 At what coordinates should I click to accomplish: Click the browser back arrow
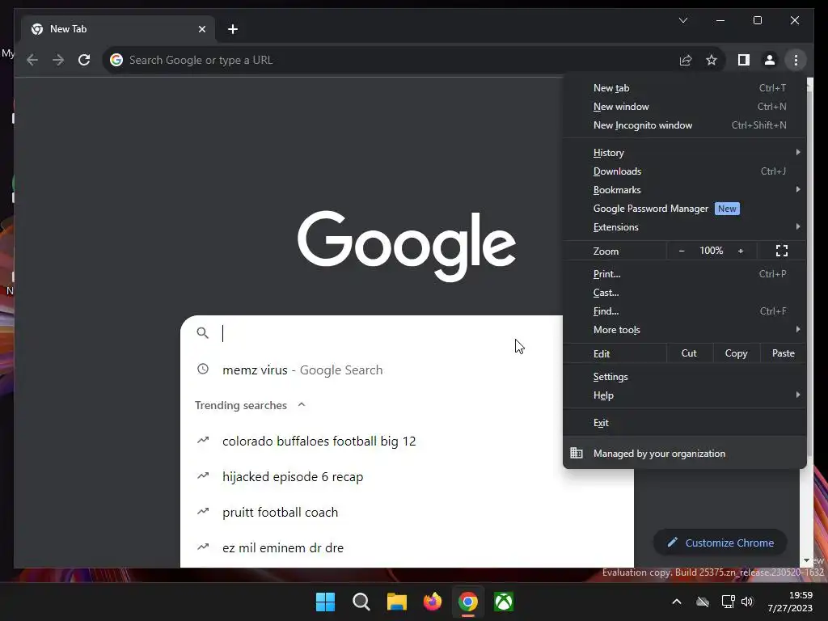tap(32, 60)
